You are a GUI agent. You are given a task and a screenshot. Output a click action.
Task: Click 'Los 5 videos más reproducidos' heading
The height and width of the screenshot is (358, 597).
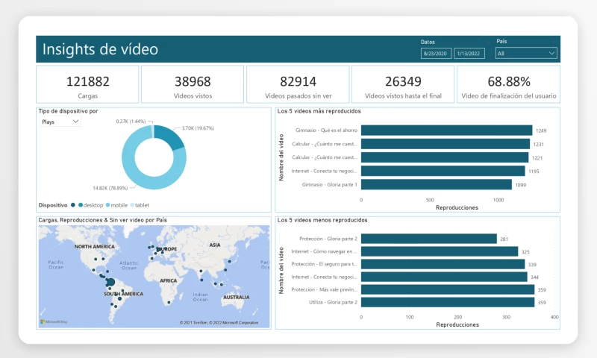[319, 111]
